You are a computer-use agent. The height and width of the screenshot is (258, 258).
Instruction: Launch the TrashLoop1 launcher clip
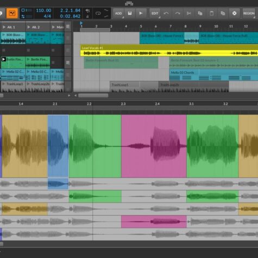pos(3,84)
